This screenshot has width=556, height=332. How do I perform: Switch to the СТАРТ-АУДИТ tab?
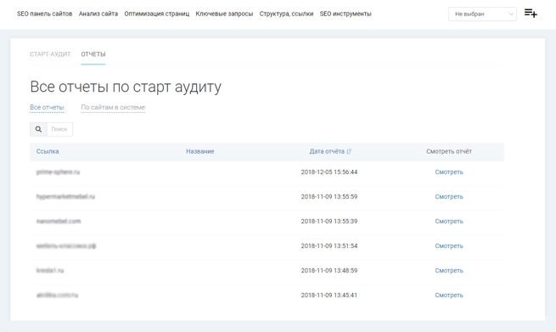click(50, 54)
